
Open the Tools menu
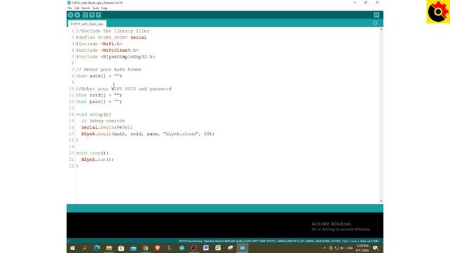tap(96, 8)
